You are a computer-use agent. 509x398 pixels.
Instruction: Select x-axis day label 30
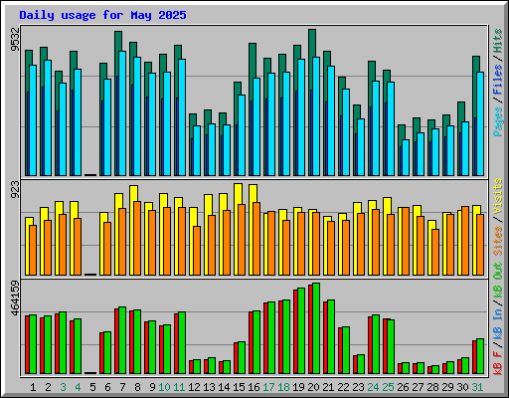[462, 387]
